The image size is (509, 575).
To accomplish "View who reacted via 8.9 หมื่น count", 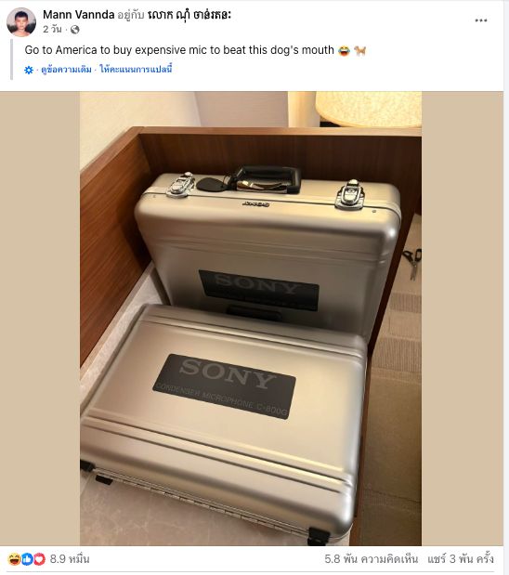I will [70, 559].
